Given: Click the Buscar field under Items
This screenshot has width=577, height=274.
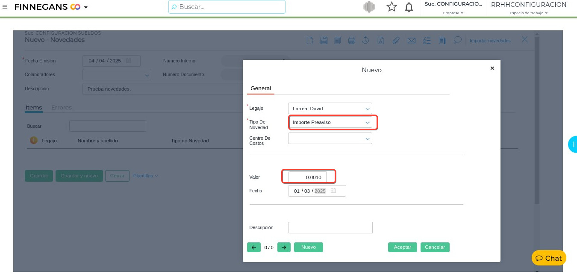Looking at the screenshot, I should [108, 126].
